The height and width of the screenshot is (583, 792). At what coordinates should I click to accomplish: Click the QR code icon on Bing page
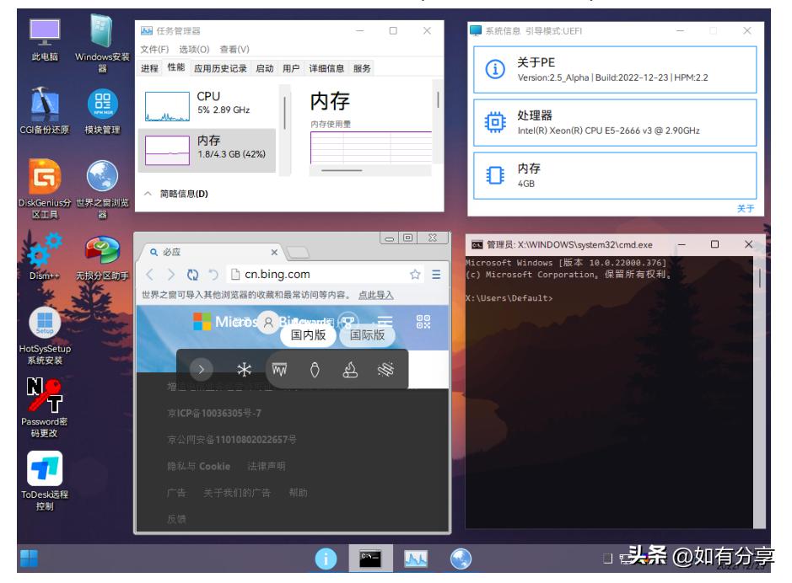[423, 321]
